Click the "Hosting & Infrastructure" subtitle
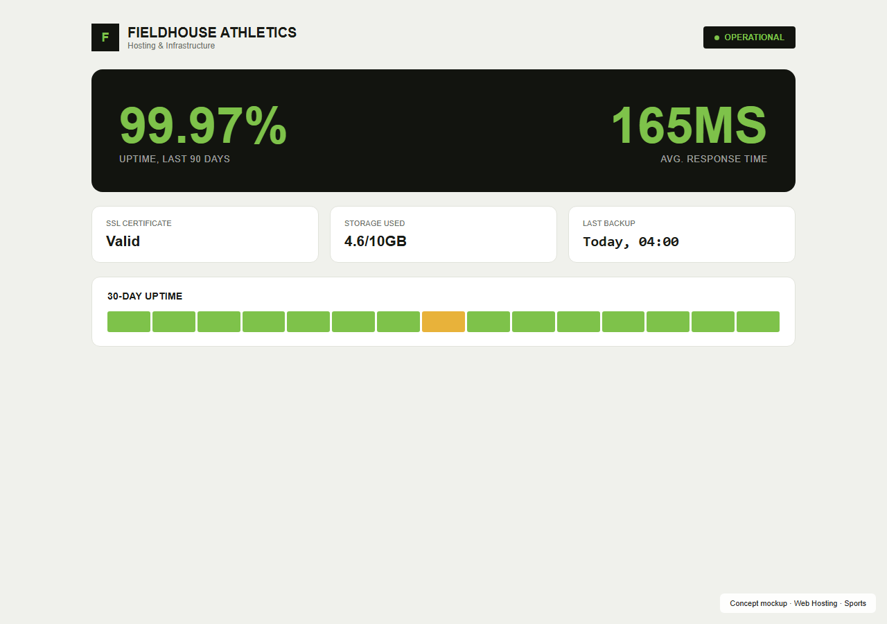The image size is (887, 624). [x=171, y=46]
